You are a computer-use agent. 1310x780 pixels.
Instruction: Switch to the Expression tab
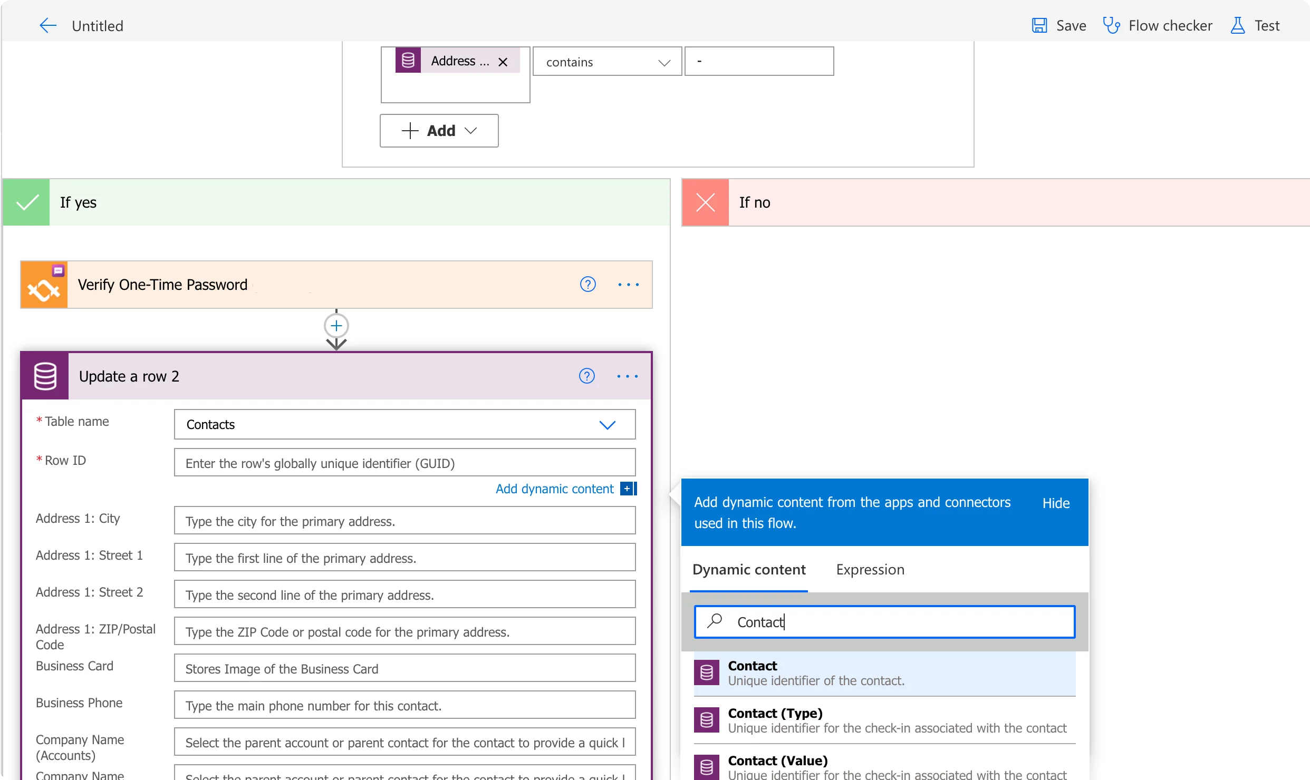[x=871, y=568]
